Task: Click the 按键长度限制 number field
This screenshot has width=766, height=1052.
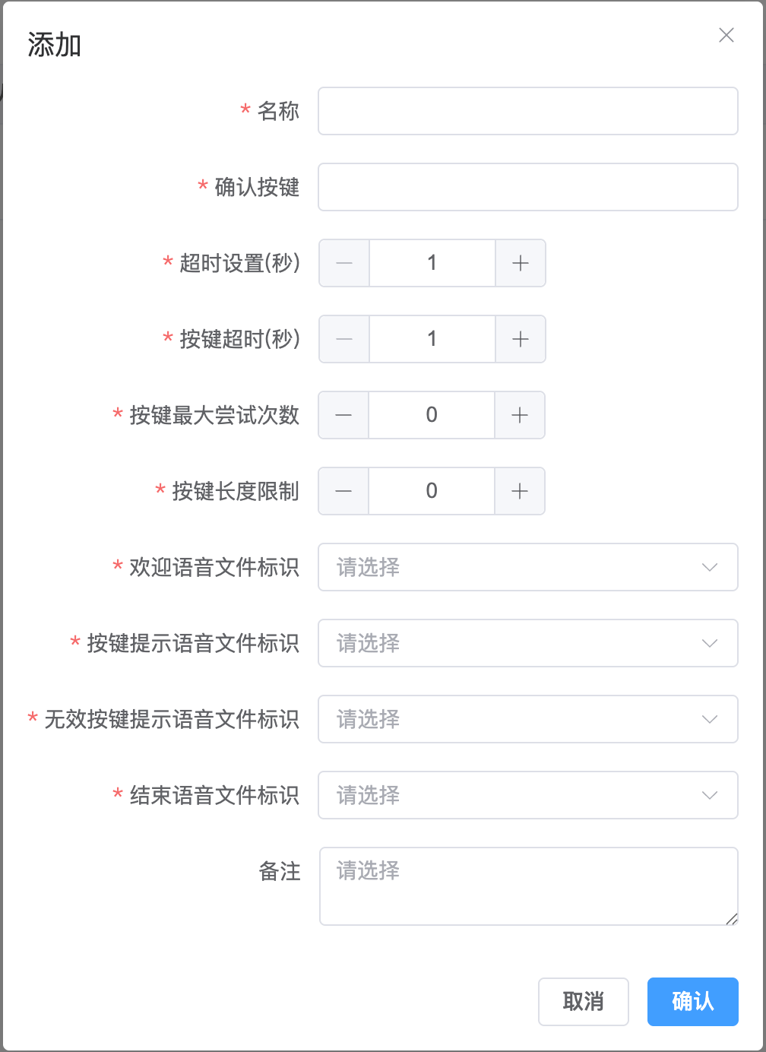Action: click(432, 491)
